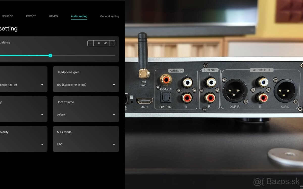
Task: Decrease balance with the minus button
Action: (x=91, y=43)
